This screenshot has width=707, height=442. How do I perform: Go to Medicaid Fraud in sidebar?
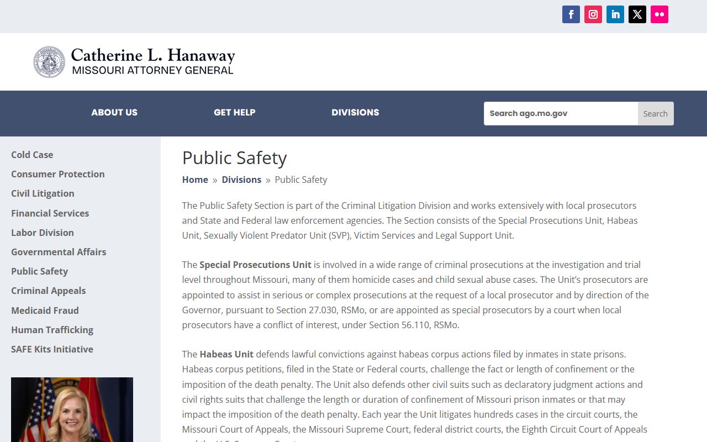point(45,311)
